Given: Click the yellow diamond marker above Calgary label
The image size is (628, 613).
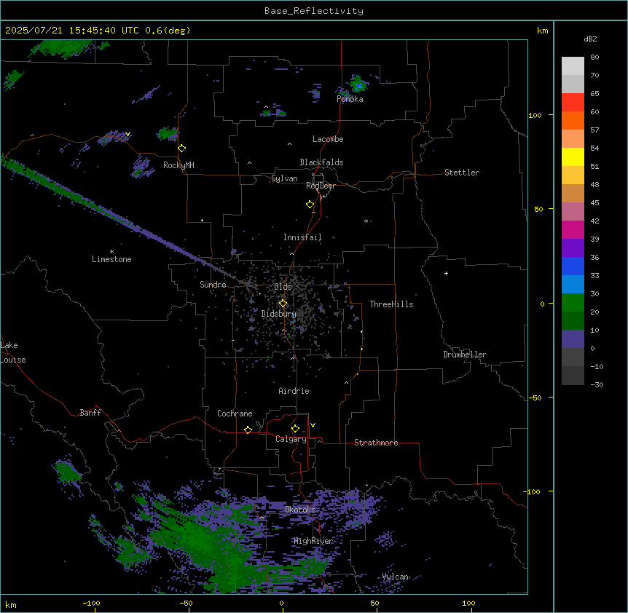Looking at the screenshot, I should [x=295, y=429].
